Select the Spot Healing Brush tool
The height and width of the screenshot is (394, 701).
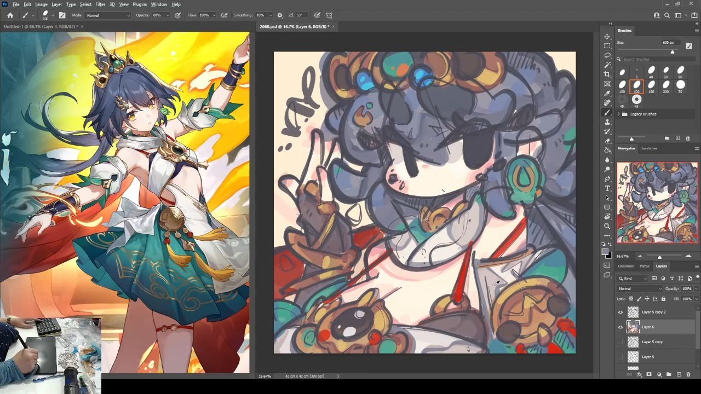pyautogui.click(x=607, y=103)
